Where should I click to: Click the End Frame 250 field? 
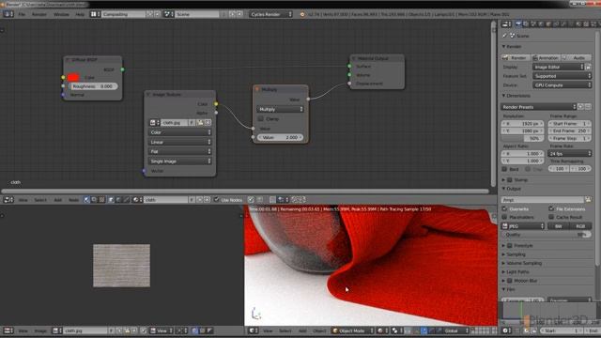569,131
